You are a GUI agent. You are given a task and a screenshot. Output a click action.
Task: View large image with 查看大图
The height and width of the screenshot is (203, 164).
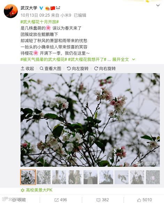[x=50, y=69]
